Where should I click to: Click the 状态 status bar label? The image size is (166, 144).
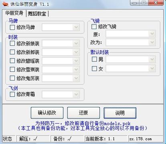pyautogui.click(x=8, y=139)
